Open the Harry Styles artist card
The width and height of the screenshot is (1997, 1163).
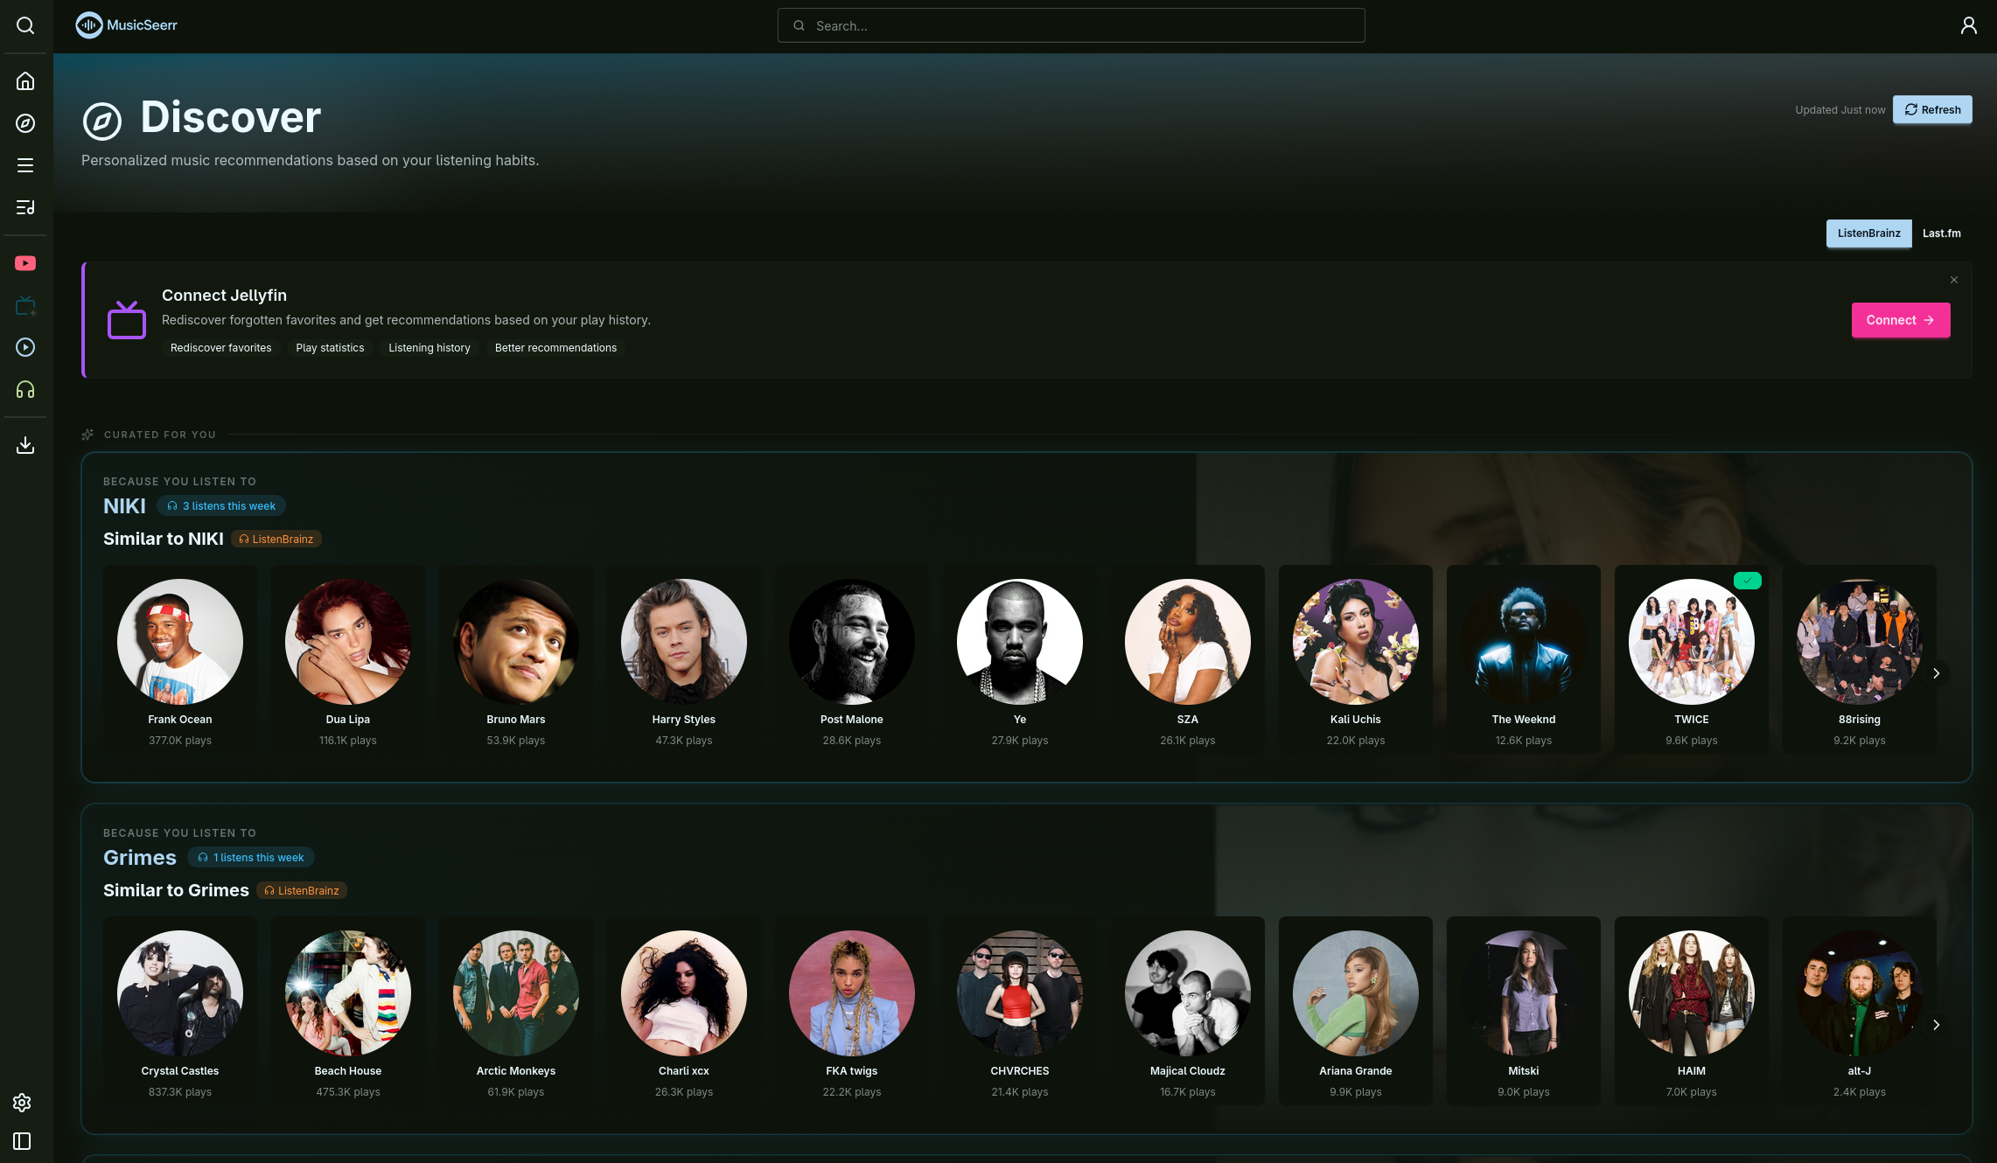[x=684, y=659]
